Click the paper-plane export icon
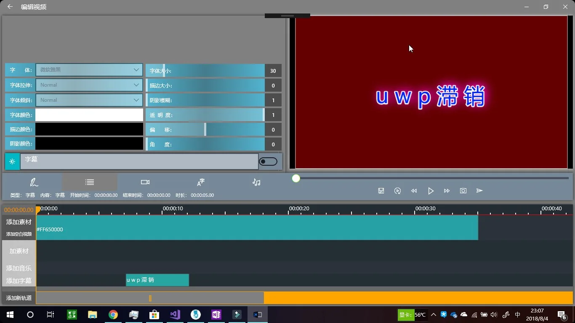The height and width of the screenshot is (323, 575). point(479,191)
